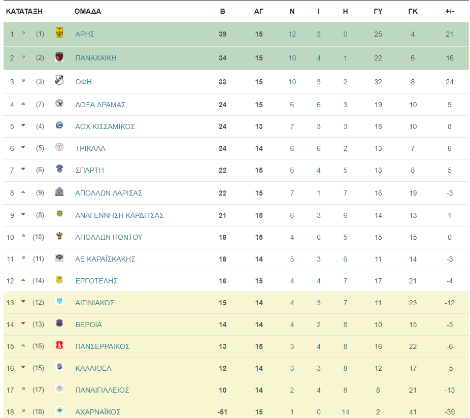Click the ΓΥ goals-for column header
This screenshot has height=418, width=470.
[x=378, y=11]
